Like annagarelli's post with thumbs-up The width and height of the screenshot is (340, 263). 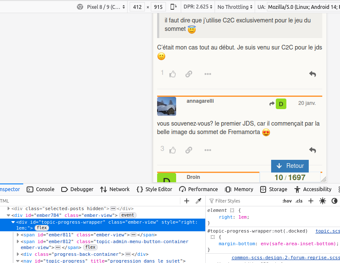pyautogui.click(x=172, y=150)
